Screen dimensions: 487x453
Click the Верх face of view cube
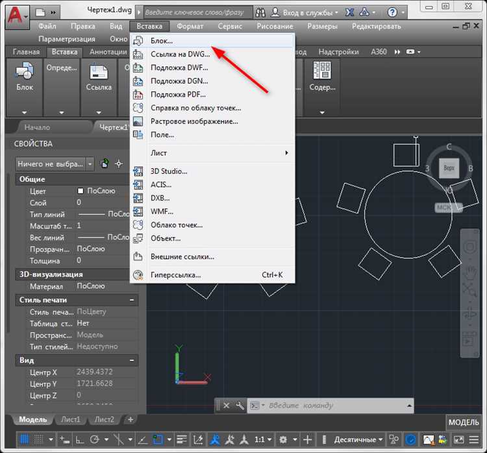pyautogui.click(x=449, y=168)
